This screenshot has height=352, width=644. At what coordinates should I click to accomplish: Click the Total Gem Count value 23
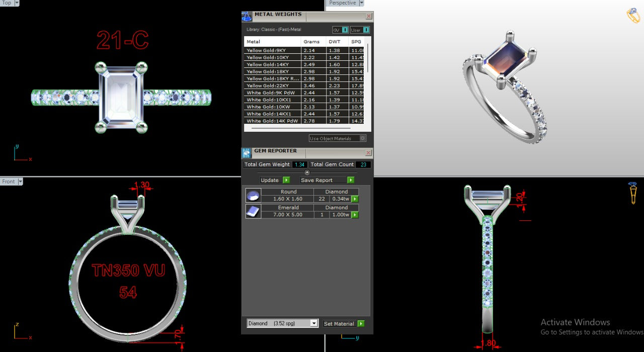click(x=363, y=164)
